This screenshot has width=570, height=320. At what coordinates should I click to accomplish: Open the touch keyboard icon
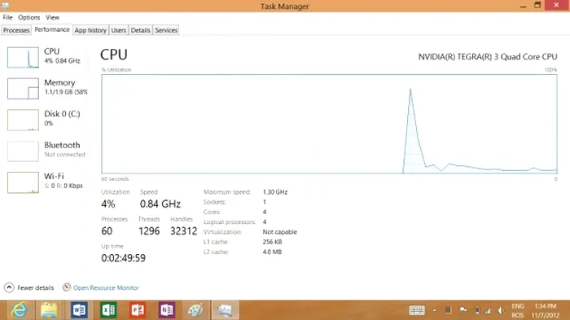(417, 310)
